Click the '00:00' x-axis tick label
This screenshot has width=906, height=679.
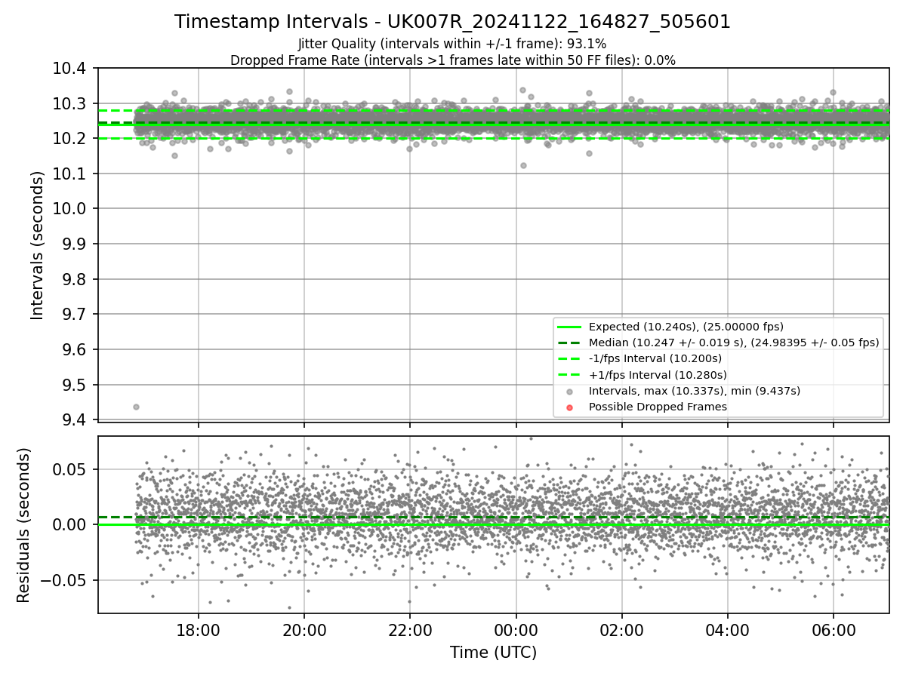click(x=516, y=630)
